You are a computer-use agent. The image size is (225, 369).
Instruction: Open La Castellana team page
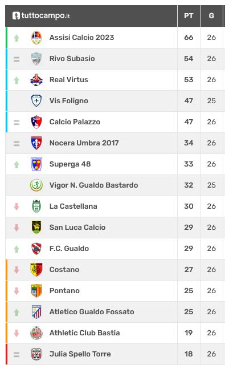[73, 206]
